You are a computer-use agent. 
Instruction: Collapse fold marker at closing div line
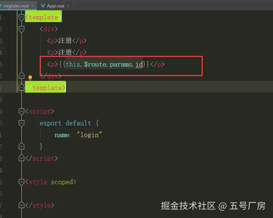21,75
